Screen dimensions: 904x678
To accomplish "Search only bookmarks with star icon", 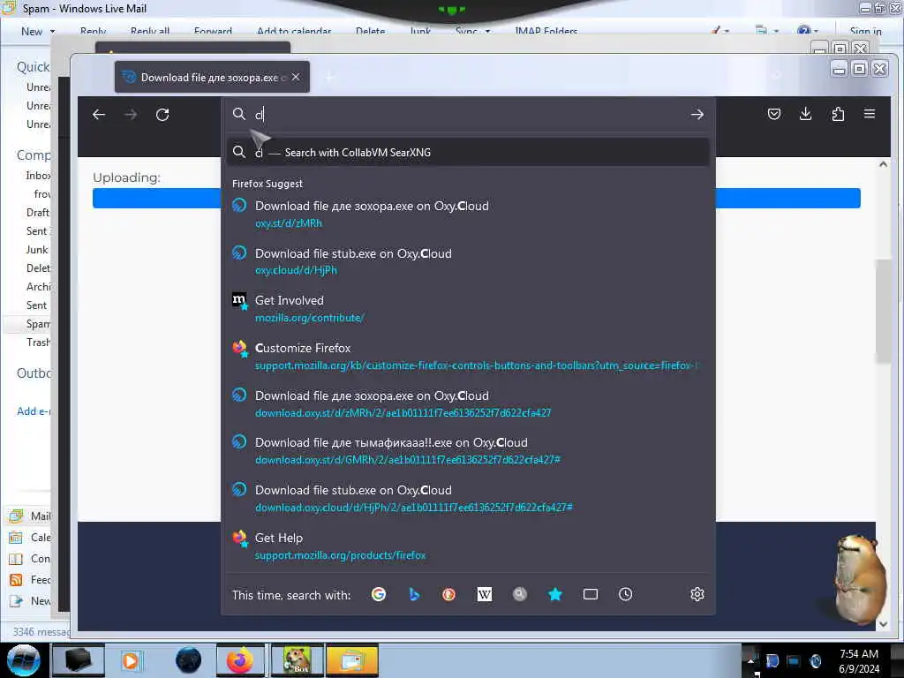I will click(x=555, y=594).
